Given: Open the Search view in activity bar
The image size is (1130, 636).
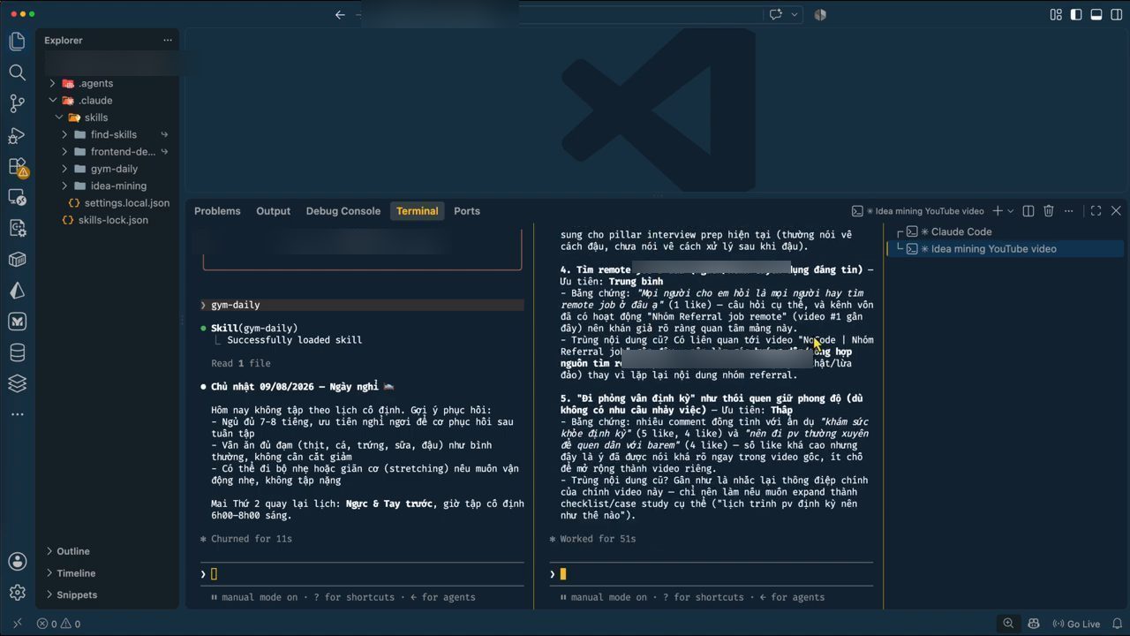Looking at the screenshot, I should (x=17, y=72).
